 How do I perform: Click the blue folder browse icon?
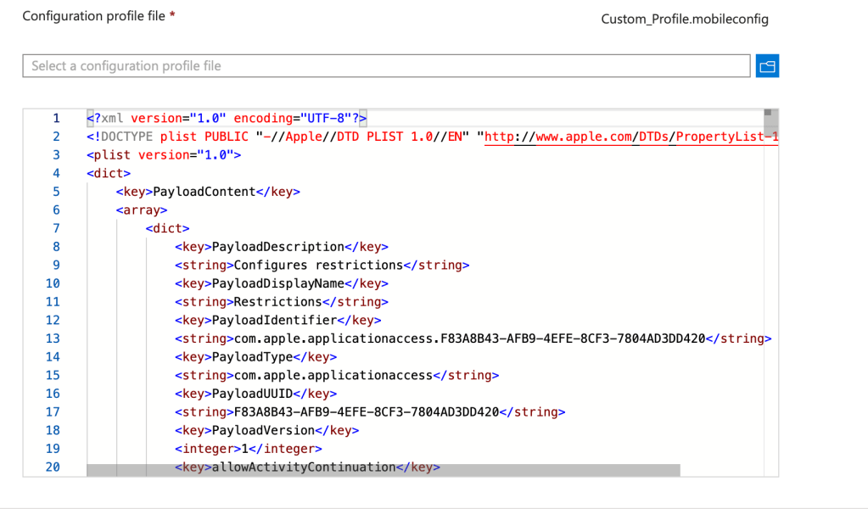pyautogui.click(x=767, y=66)
